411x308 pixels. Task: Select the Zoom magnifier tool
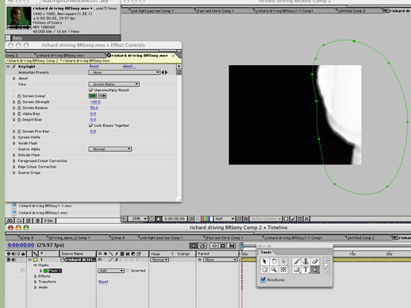(x=274, y=270)
